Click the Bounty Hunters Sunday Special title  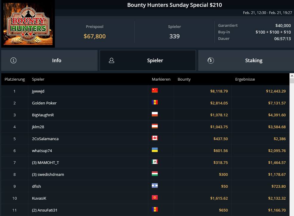(x=174, y=5)
